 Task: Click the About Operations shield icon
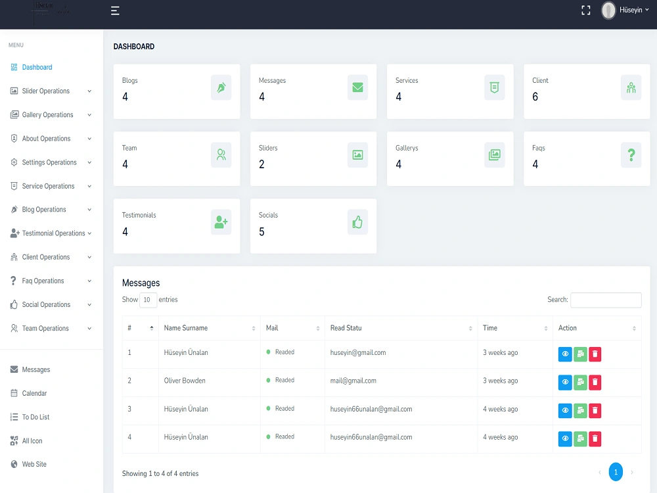tap(14, 138)
